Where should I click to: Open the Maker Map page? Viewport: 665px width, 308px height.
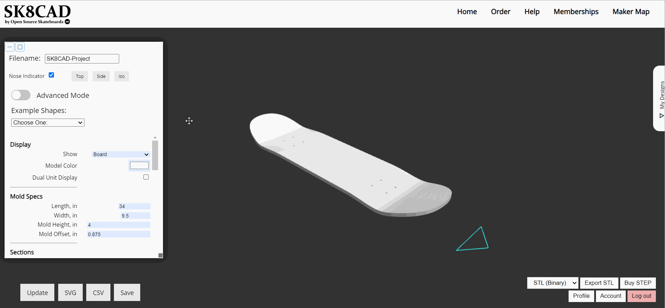pos(631,12)
